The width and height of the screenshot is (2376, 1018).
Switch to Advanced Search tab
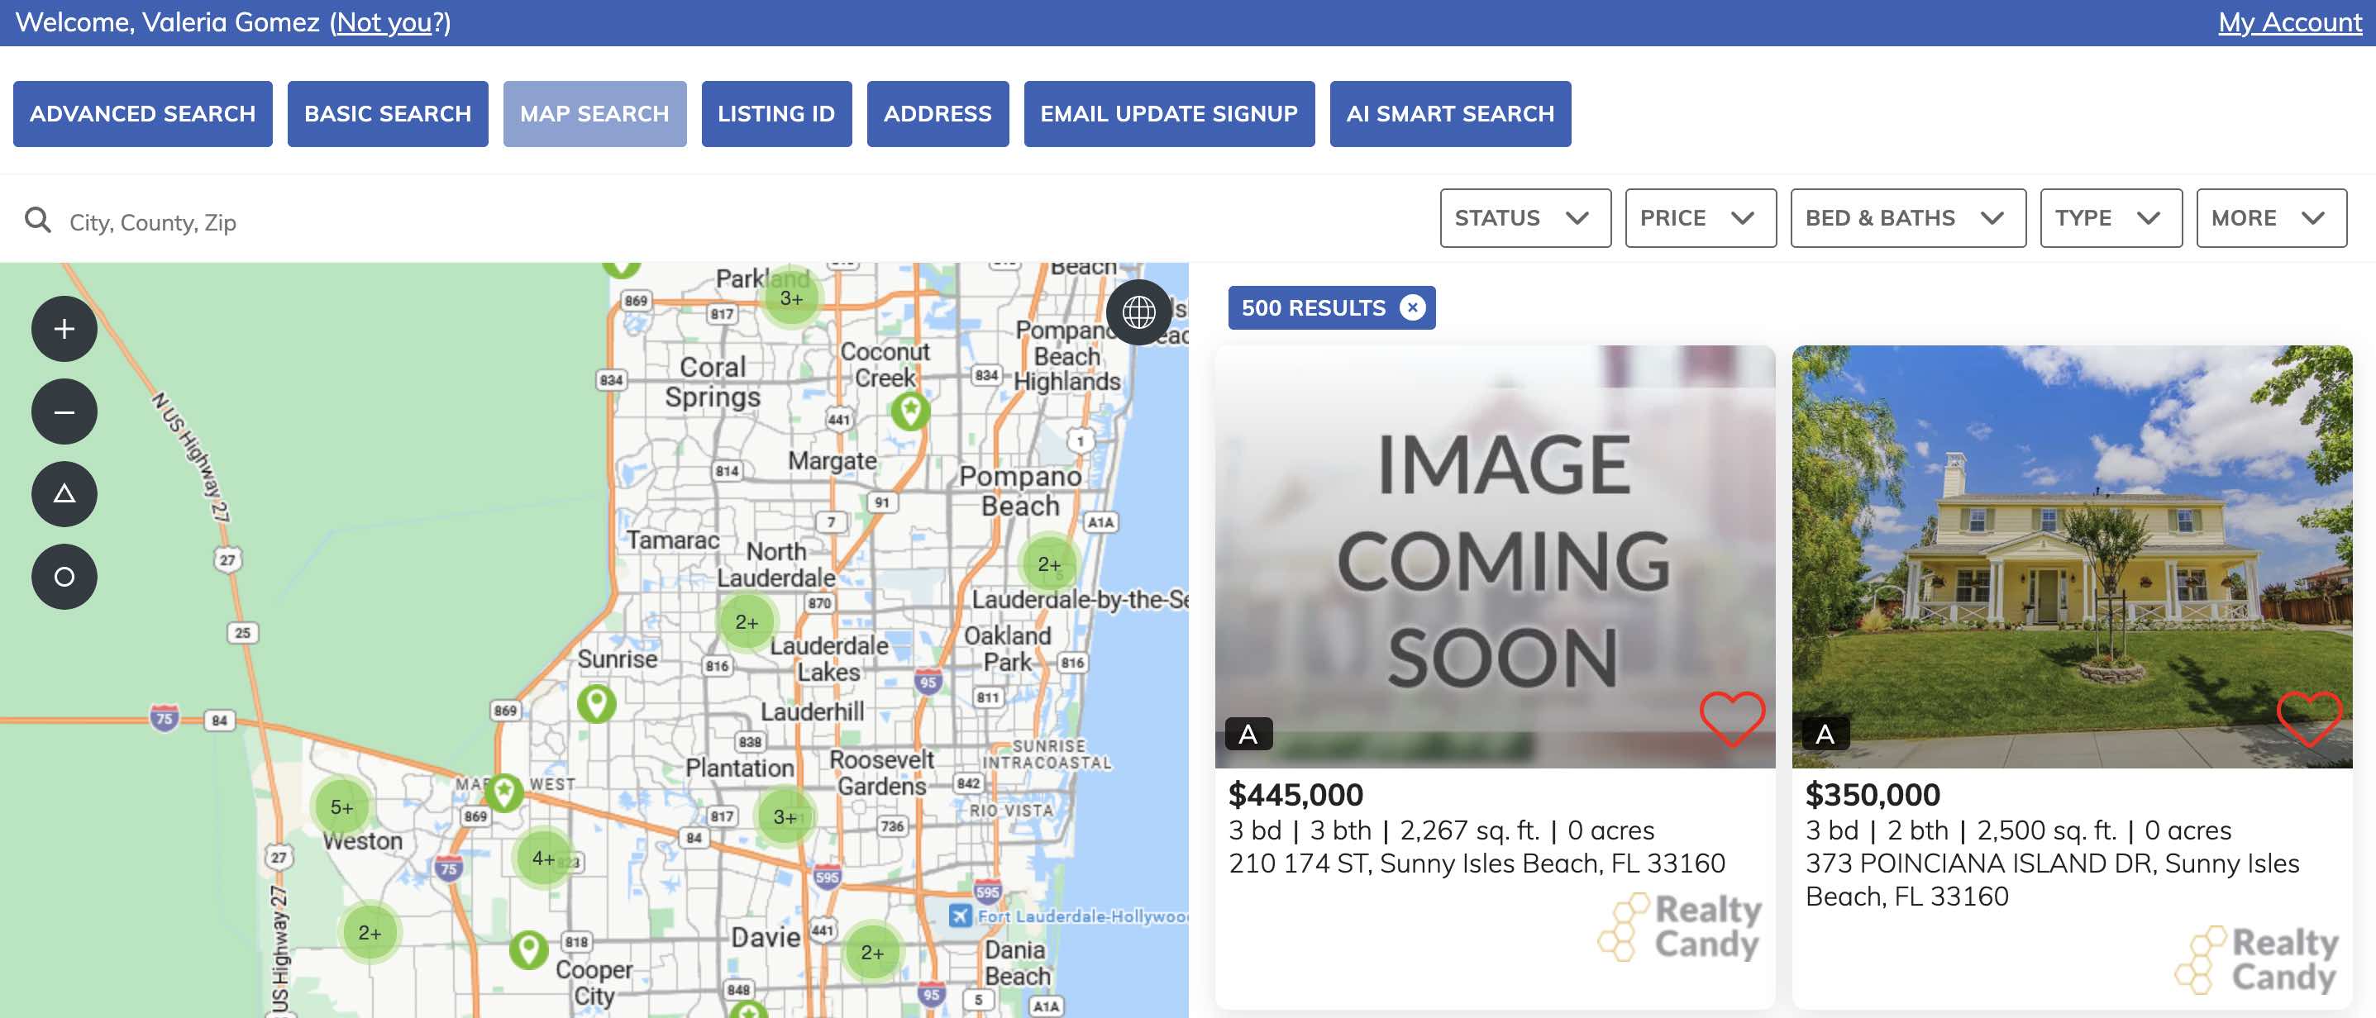click(143, 113)
